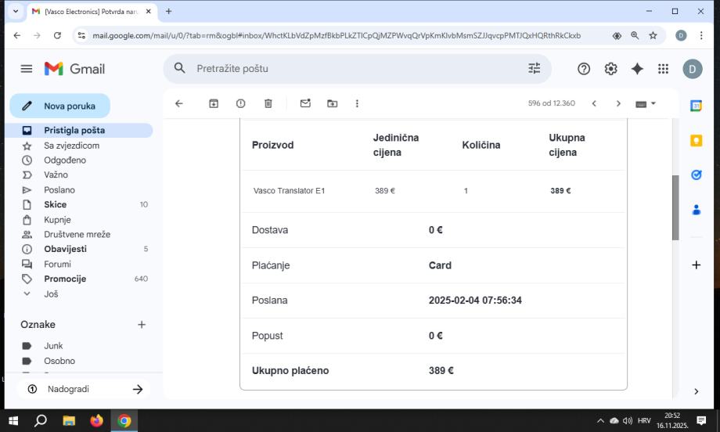Close the Vasco Electronics tab

[x=149, y=12]
